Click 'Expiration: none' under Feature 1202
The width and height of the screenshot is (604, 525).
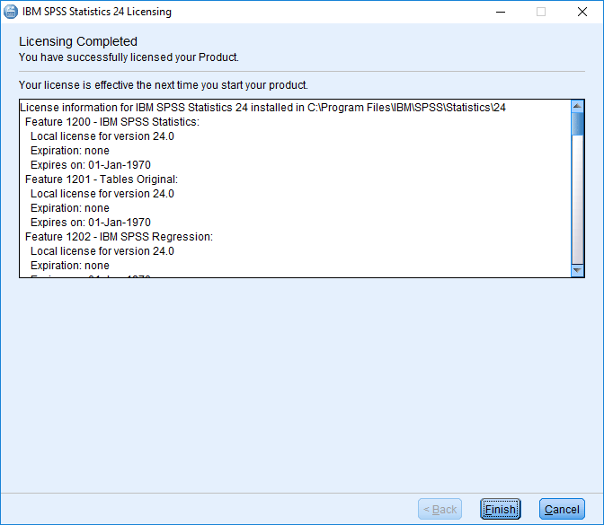pos(70,266)
